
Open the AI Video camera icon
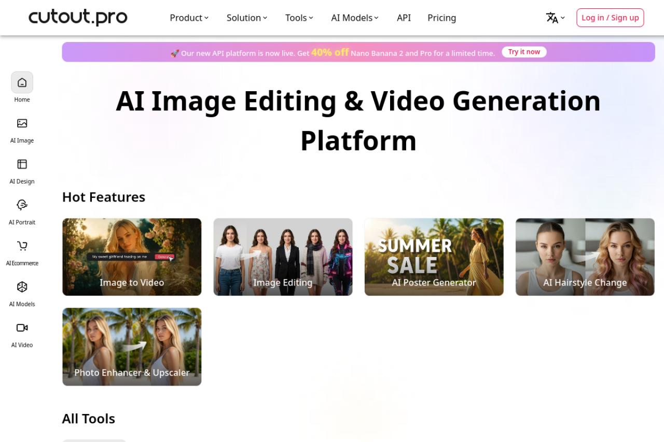pyautogui.click(x=22, y=328)
